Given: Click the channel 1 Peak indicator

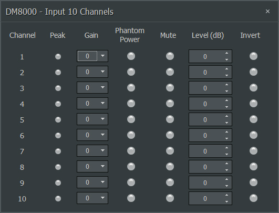Looking at the screenshot, I should (x=58, y=57).
